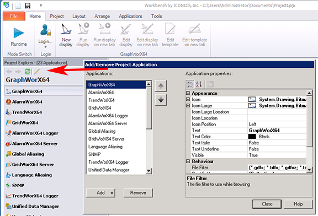This screenshot has height=216, width=318.
Task: Click the Runtime mode switch icon
Action: click(x=19, y=33)
